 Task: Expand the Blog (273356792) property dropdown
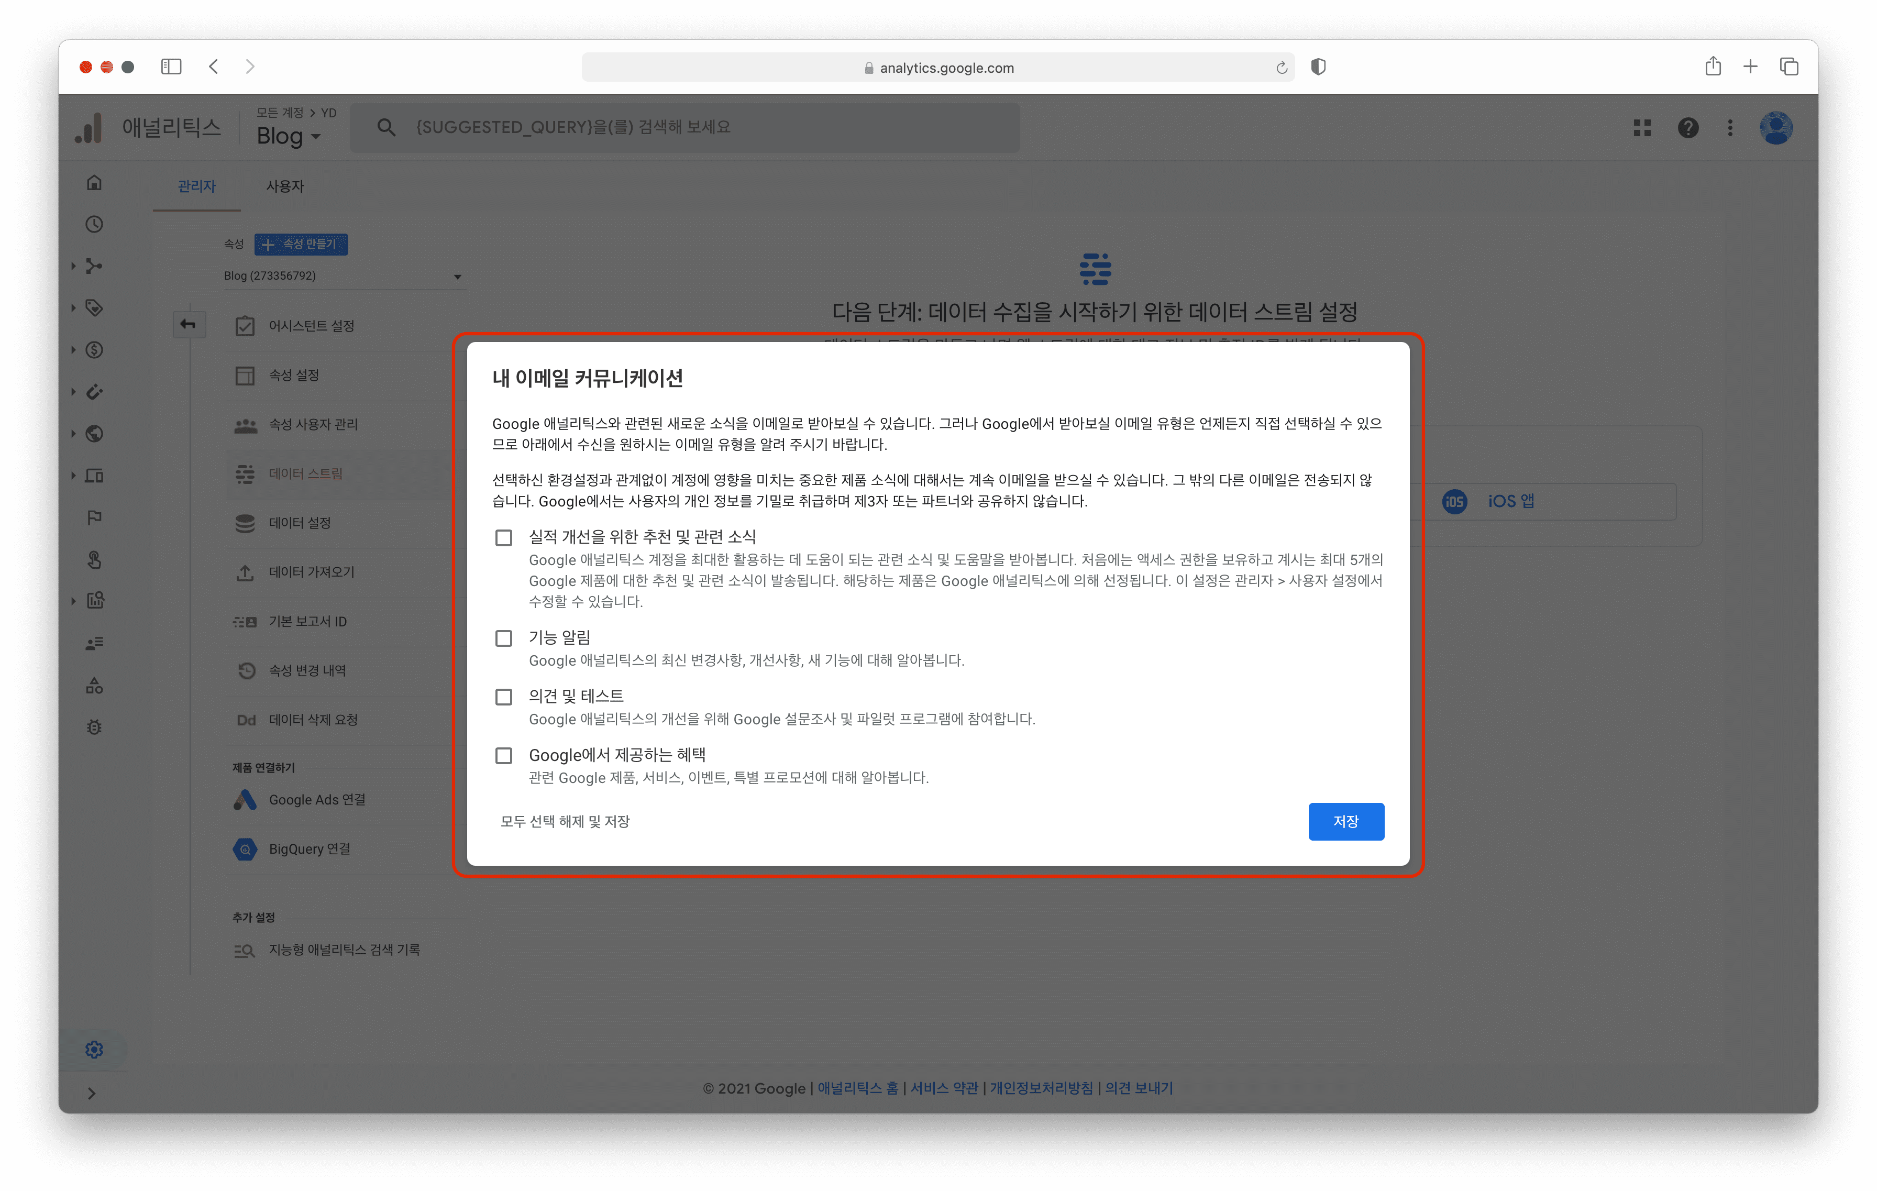[343, 276]
